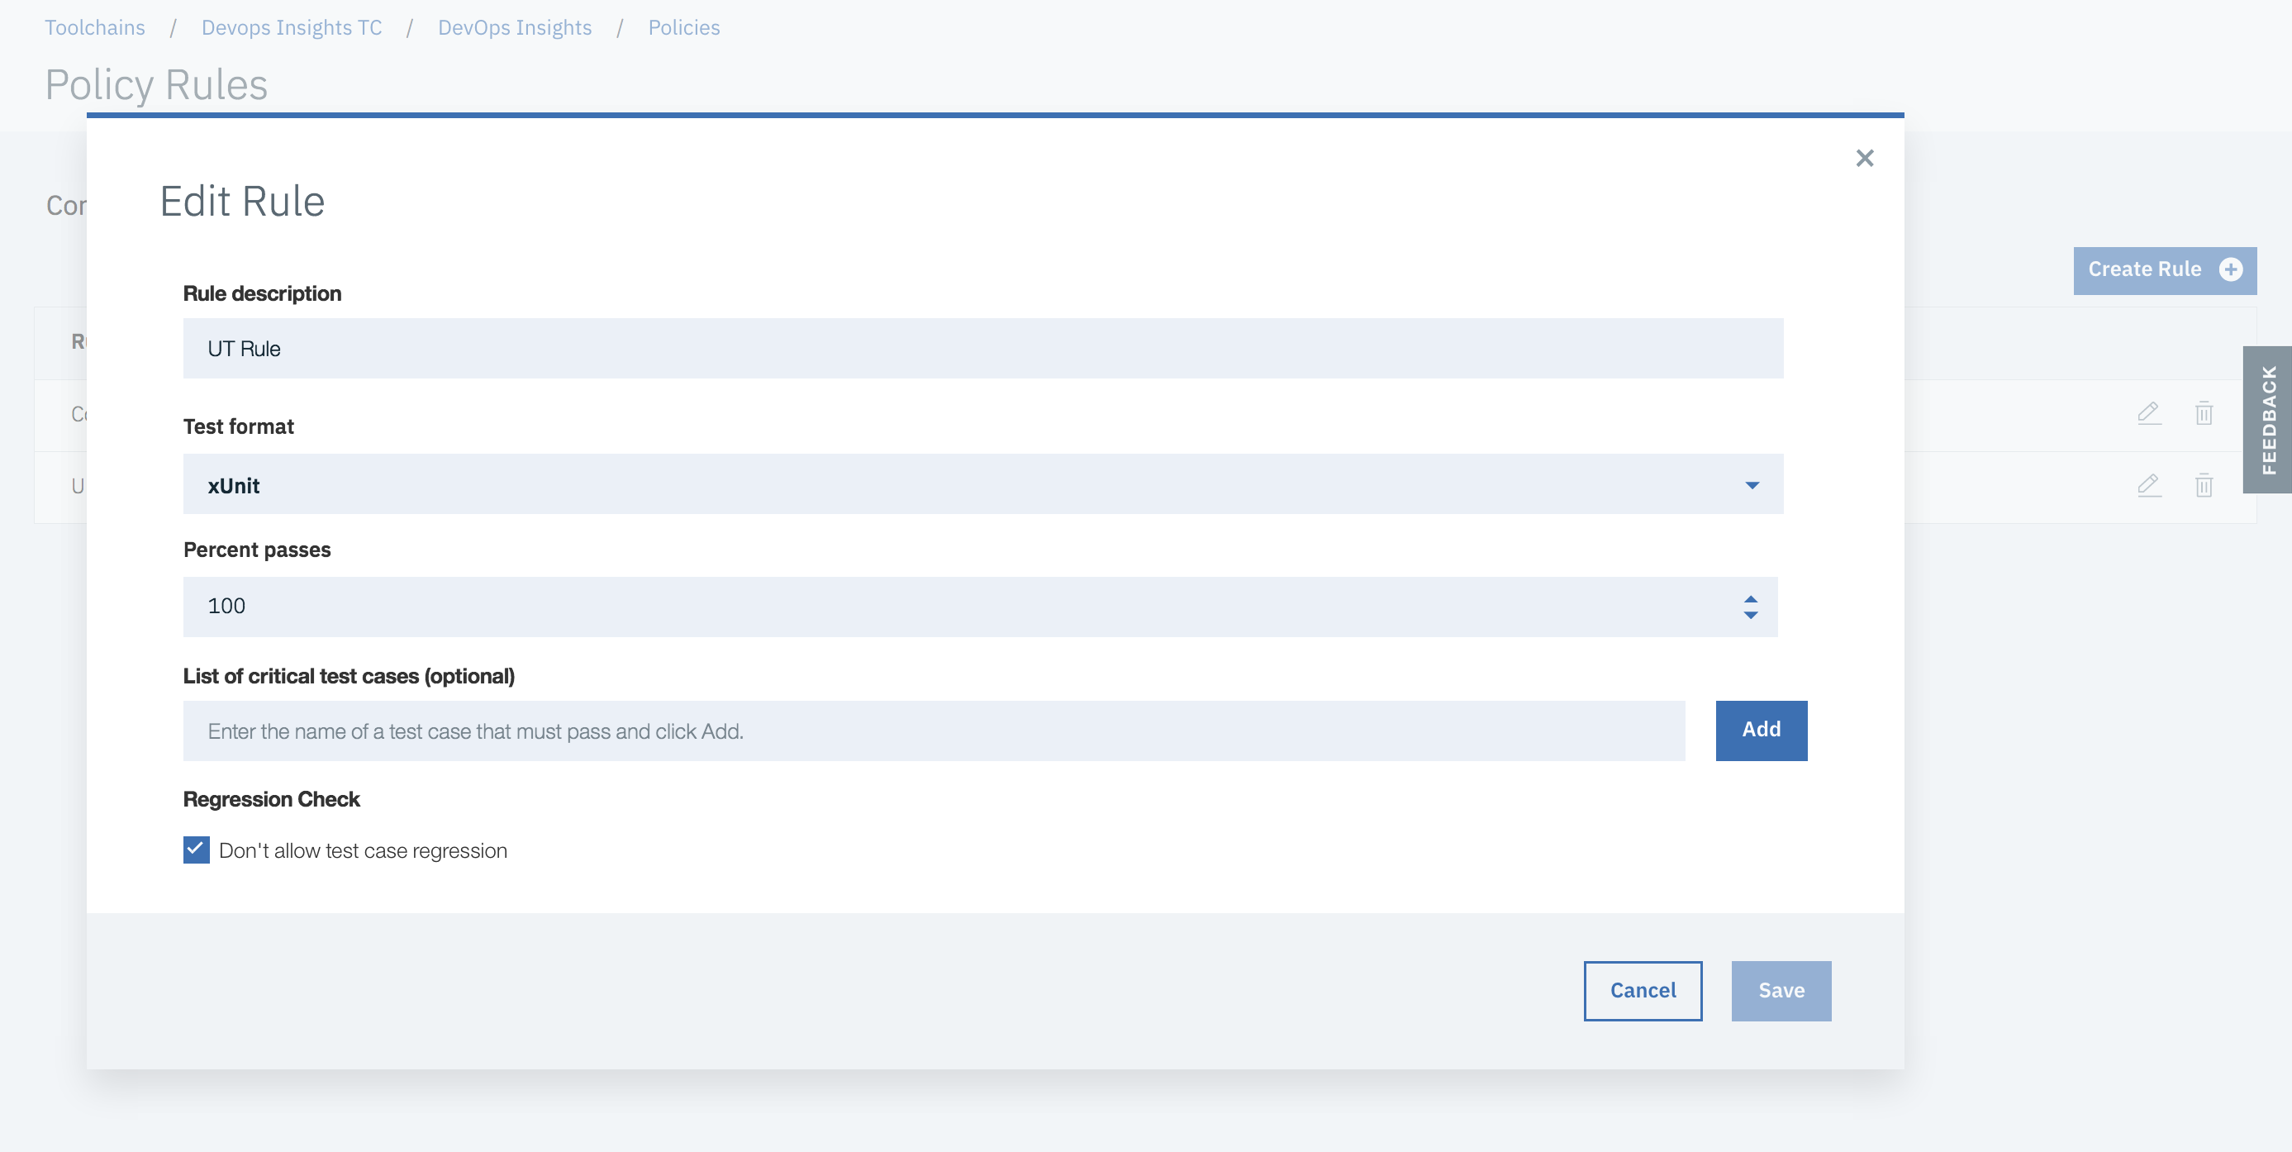Click Cancel to discard rule edits
The height and width of the screenshot is (1152, 2292).
1642,990
